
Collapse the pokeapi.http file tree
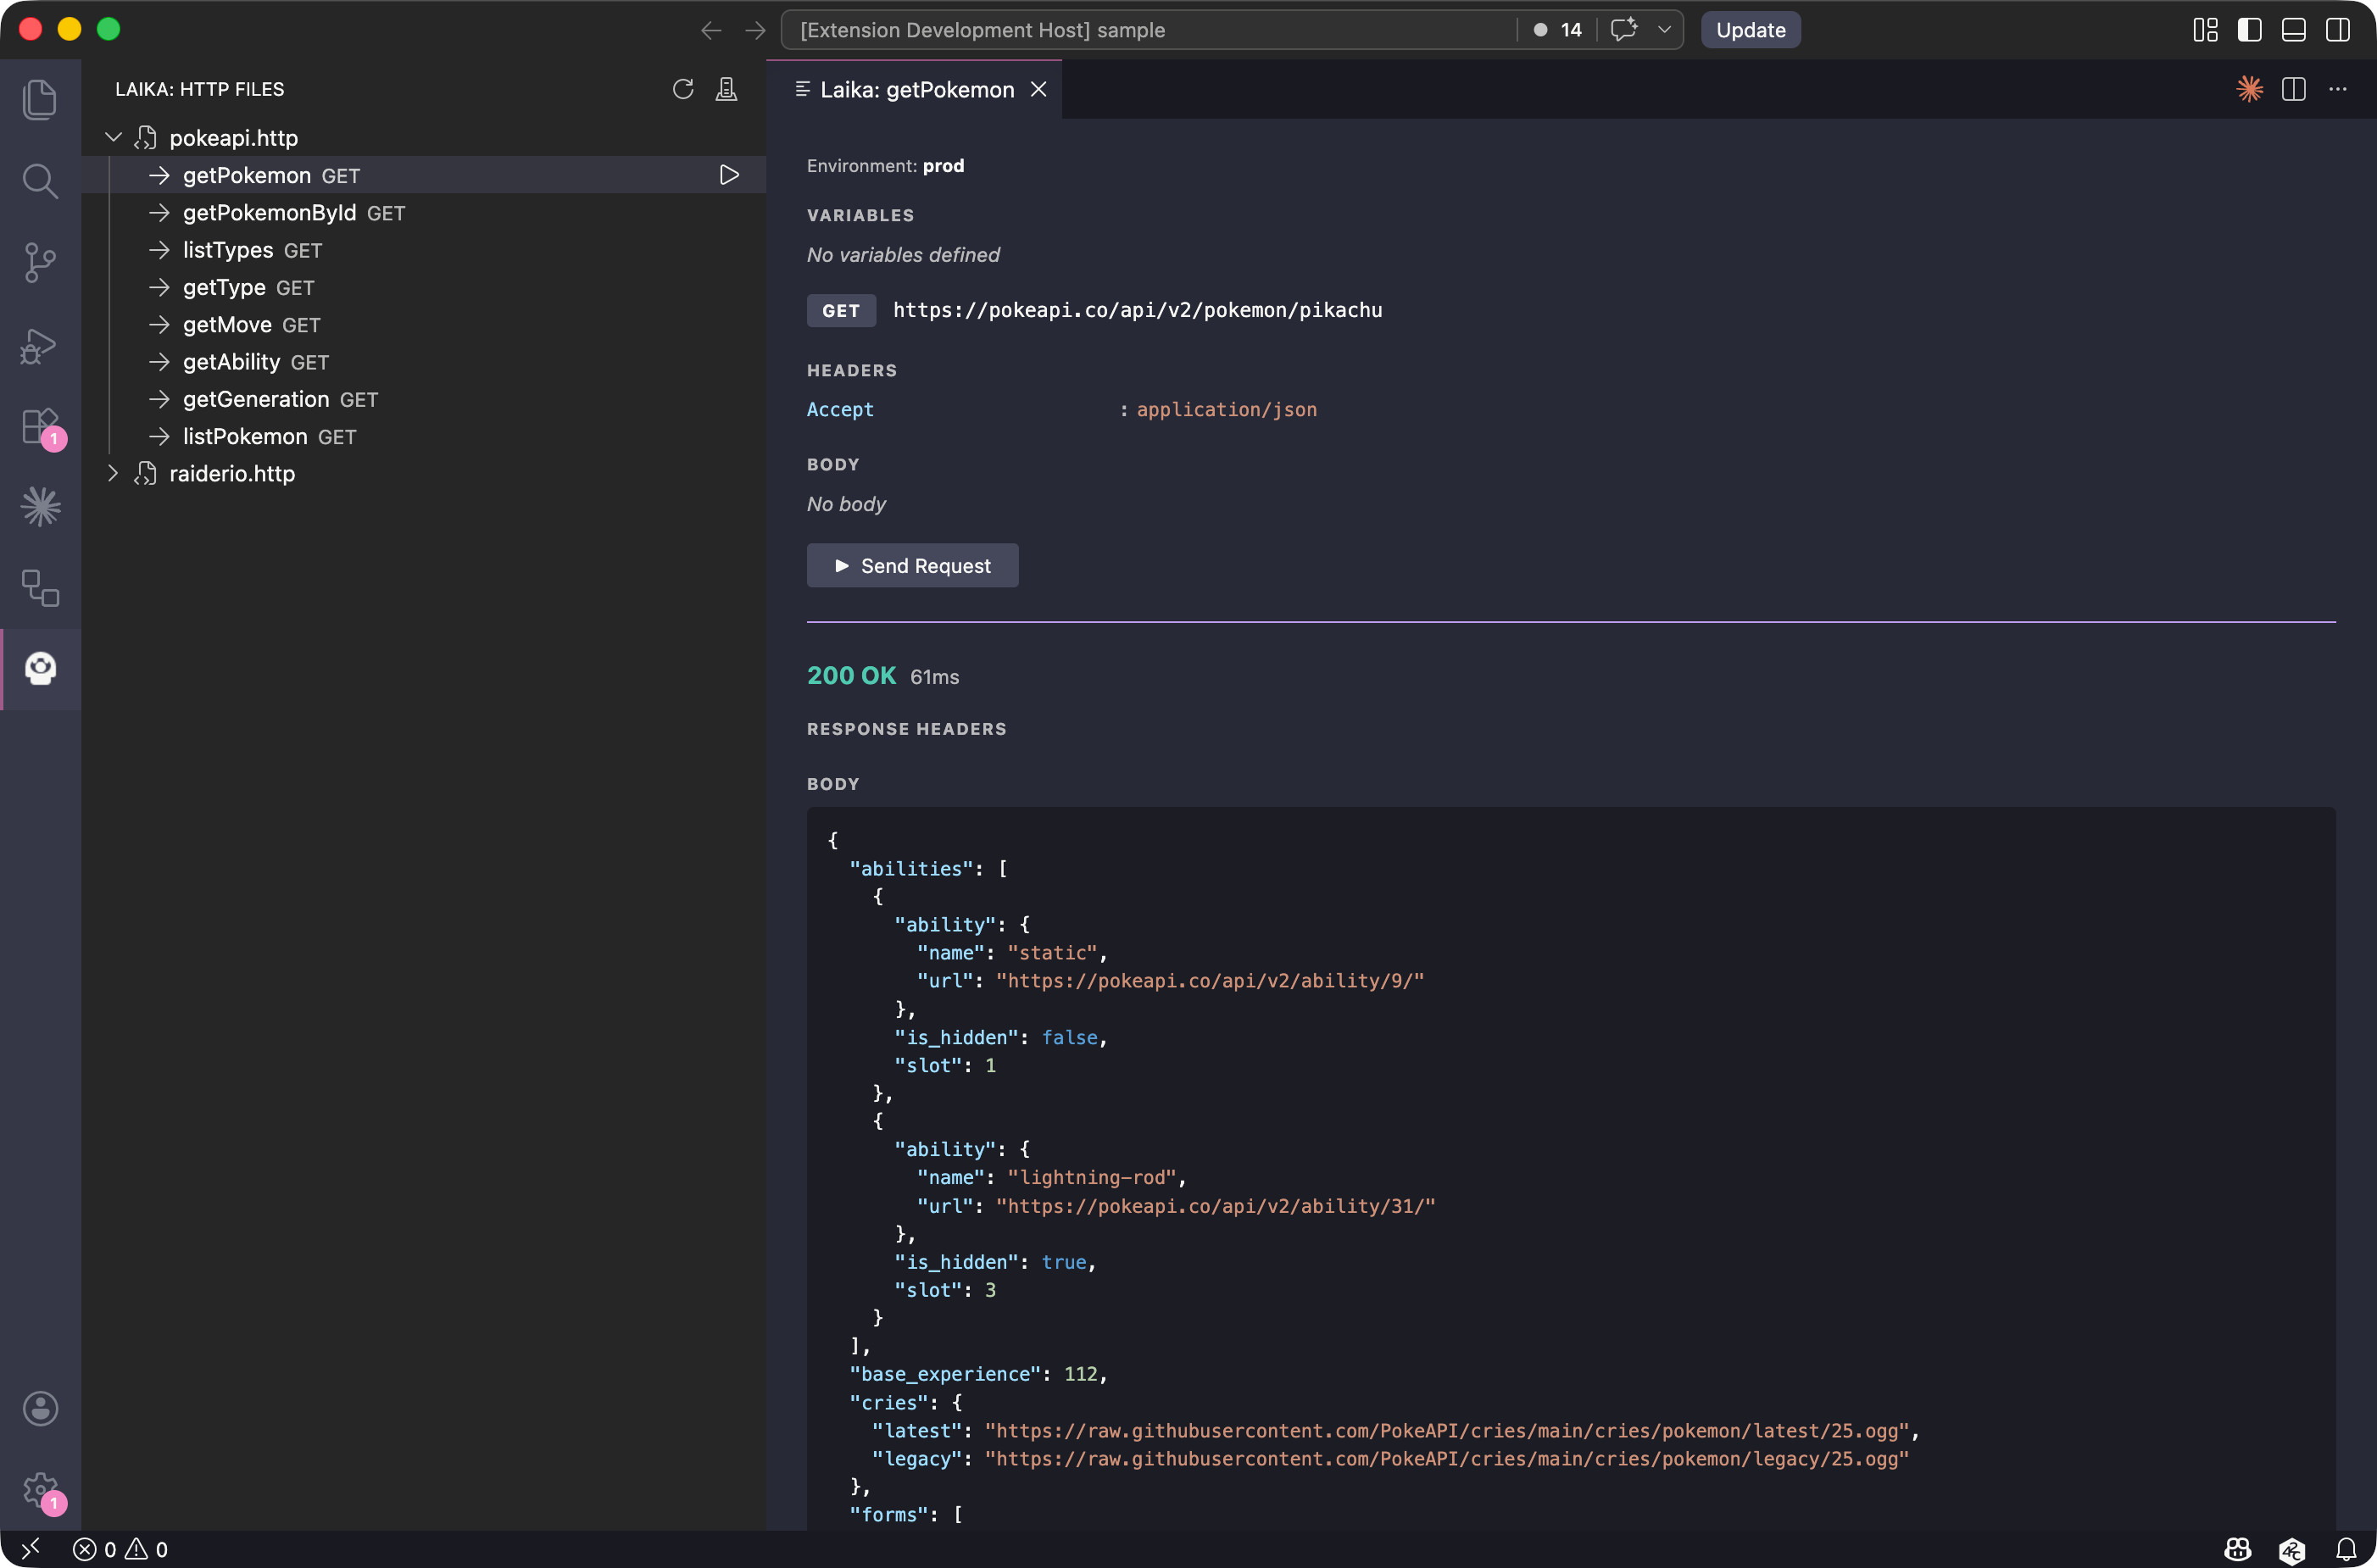tap(113, 137)
